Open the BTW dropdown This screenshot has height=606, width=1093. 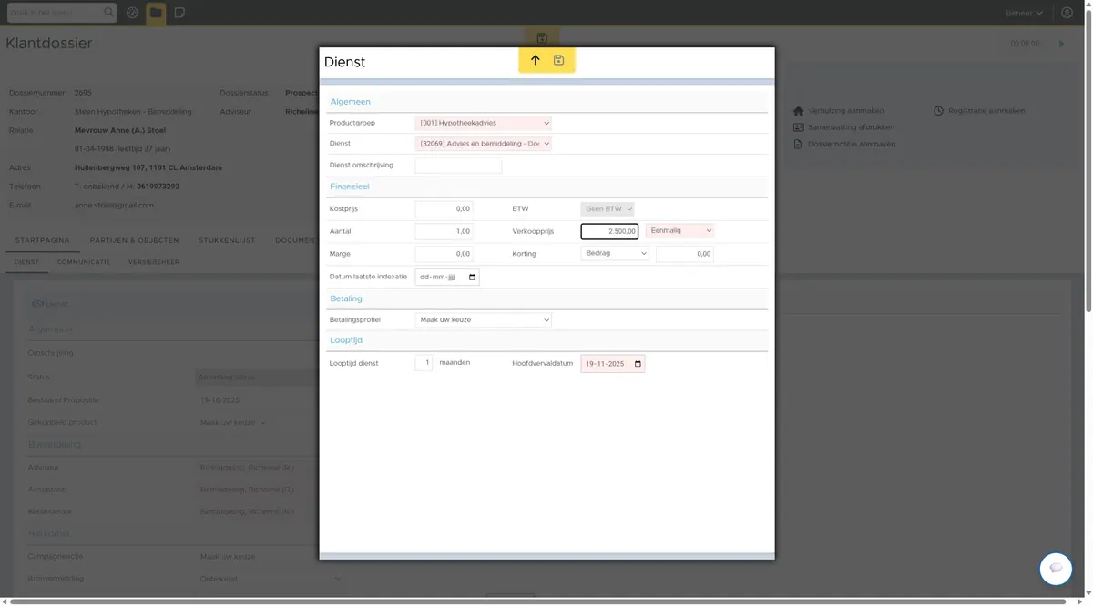pyautogui.click(x=608, y=209)
